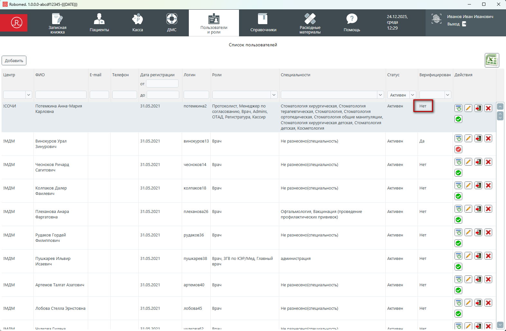Image resolution: width=506 pixels, height=331 pixels.
Task: Open the Помощь help section
Action: coord(352,23)
